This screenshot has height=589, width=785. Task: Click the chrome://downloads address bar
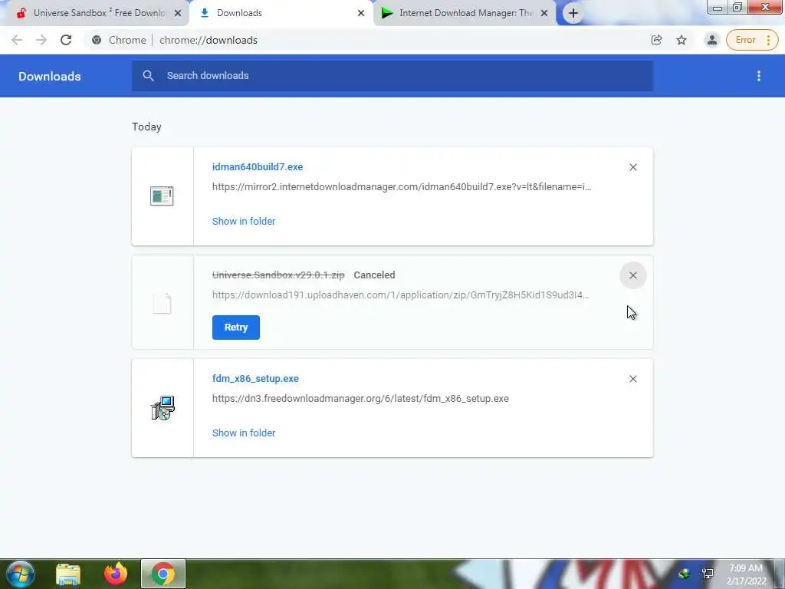tap(366, 40)
